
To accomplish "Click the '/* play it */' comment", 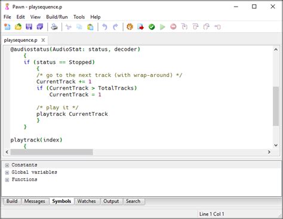I will coord(57,107).
